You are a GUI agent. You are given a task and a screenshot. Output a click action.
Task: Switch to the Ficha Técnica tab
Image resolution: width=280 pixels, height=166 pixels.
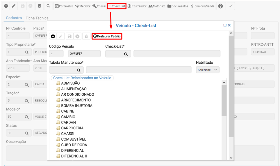click(37, 18)
